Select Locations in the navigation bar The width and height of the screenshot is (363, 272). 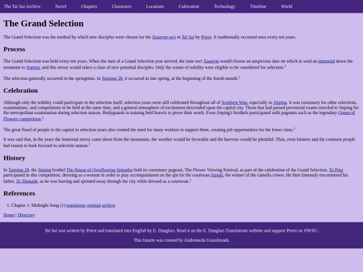155,7
